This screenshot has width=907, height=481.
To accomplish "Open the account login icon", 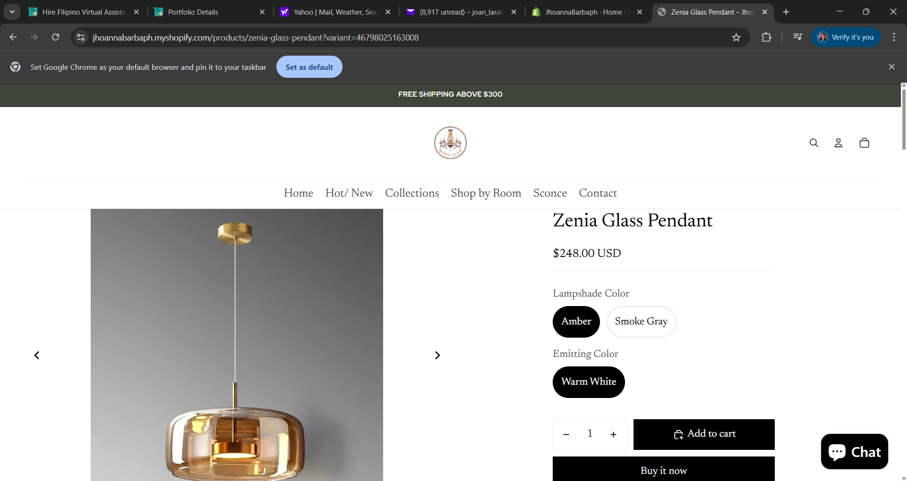I will pyautogui.click(x=839, y=143).
